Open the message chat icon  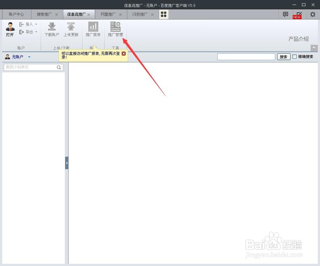[x=285, y=14]
